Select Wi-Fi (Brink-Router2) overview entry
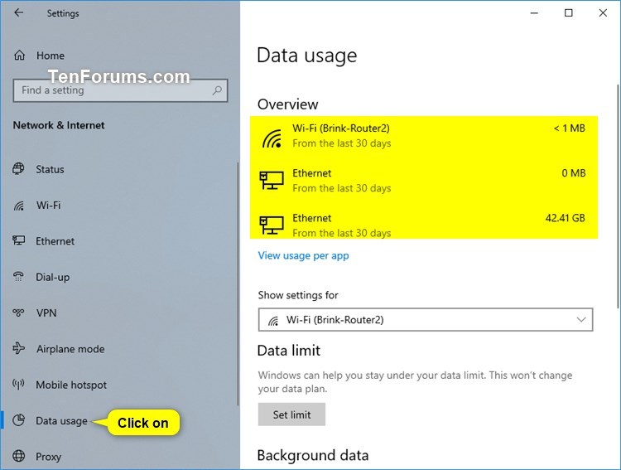621x470 pixels. pos(424,136)
